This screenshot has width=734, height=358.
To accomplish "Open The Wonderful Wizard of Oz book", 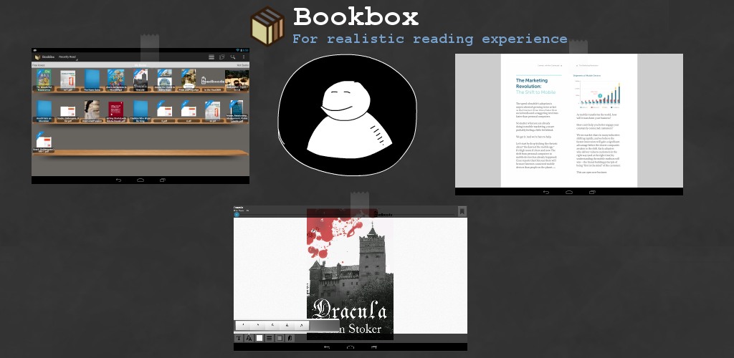I will [44, 80].
